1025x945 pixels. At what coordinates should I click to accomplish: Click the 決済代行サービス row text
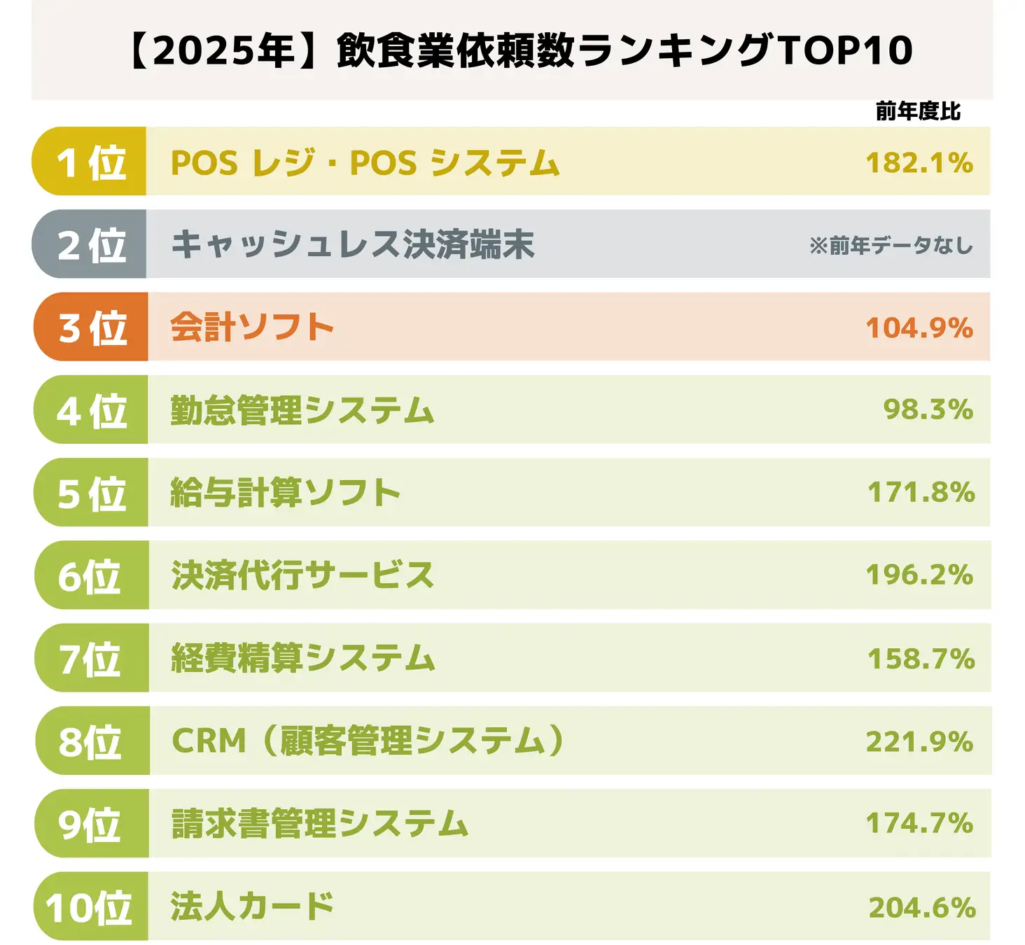point(302,575)
